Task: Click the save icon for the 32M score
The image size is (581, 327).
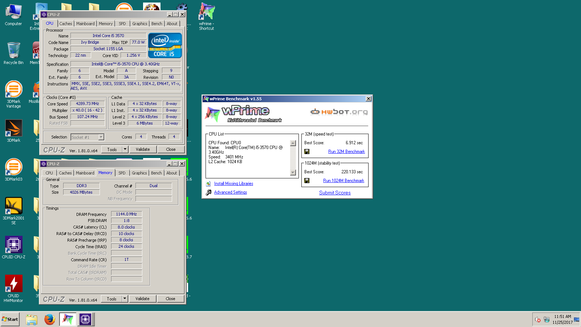Action: (307, 152)
